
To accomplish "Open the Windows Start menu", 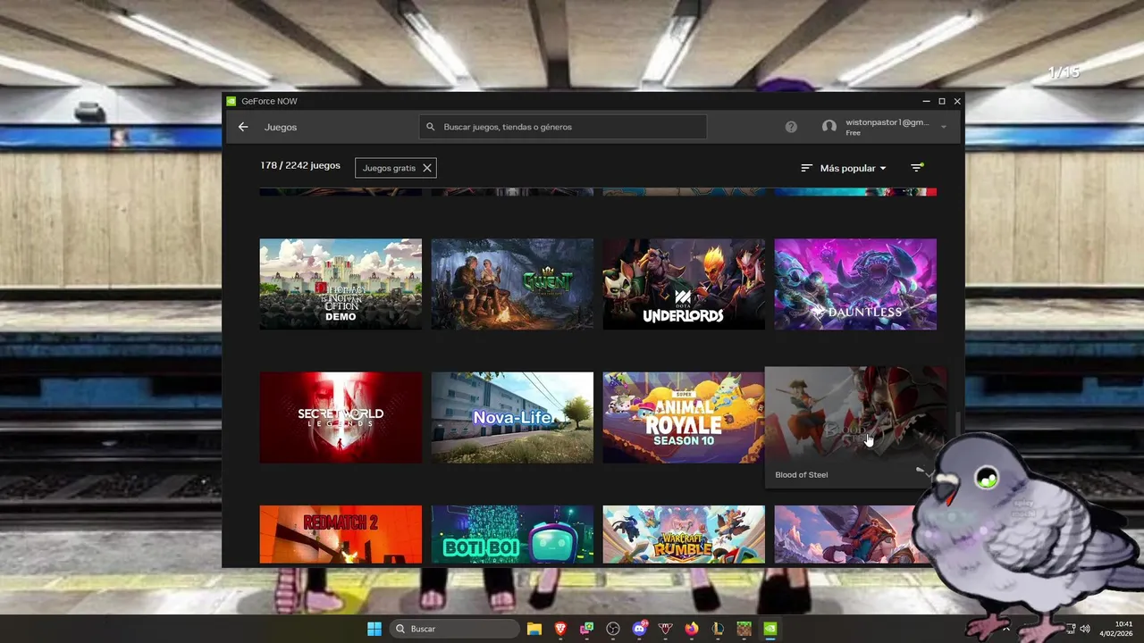I will tap(374, 629).
